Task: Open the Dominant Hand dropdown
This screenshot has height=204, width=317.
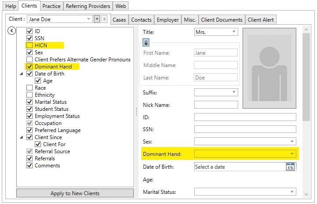Action: tap(292, 154)
